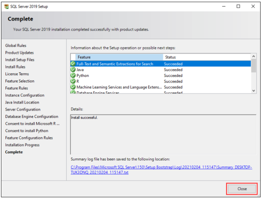Select the Feature Selection step in sidebar

pos(20,81)
